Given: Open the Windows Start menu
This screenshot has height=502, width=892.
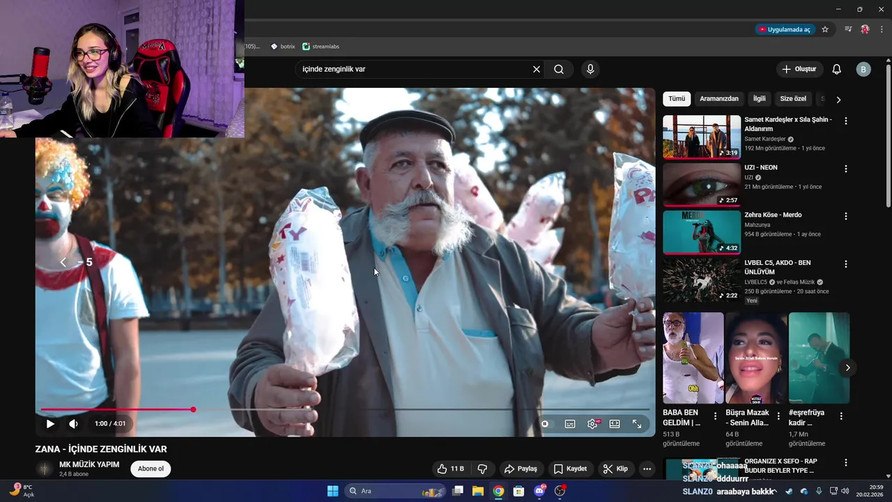Looking at the screenshot, I should tap(332, 491).
